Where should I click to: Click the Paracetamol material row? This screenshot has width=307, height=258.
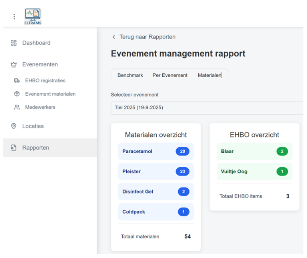pos(155,151)
